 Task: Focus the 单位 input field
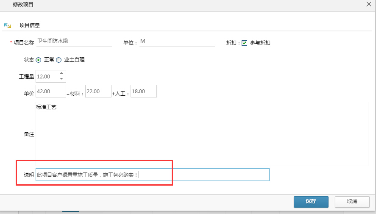coord(177,42)
